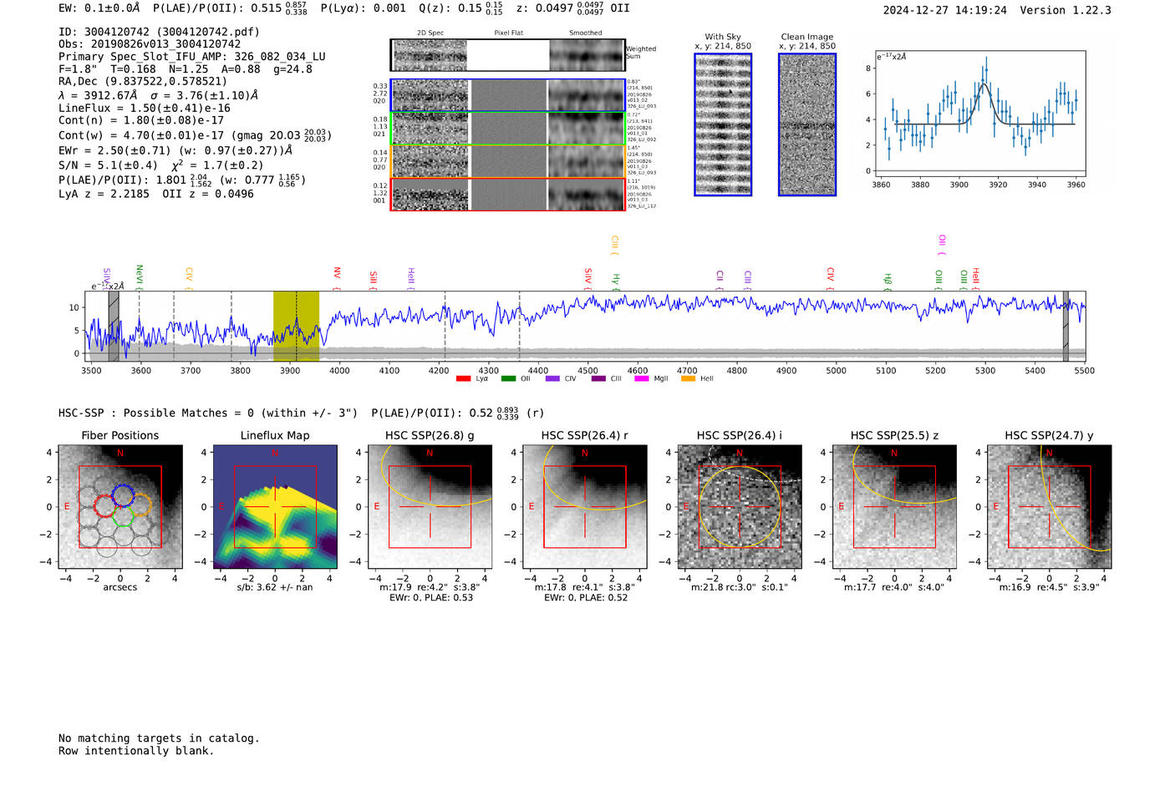Open the Clean Image cutout
The width and height of the screenshot is (1170, 796).
pyautogui.click(x=807, y=124)
